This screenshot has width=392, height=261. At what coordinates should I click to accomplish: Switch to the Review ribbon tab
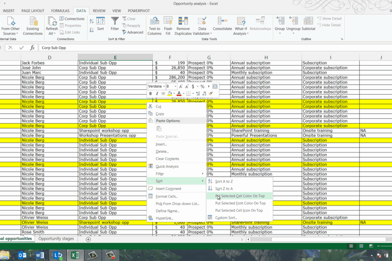pos(99,11)
